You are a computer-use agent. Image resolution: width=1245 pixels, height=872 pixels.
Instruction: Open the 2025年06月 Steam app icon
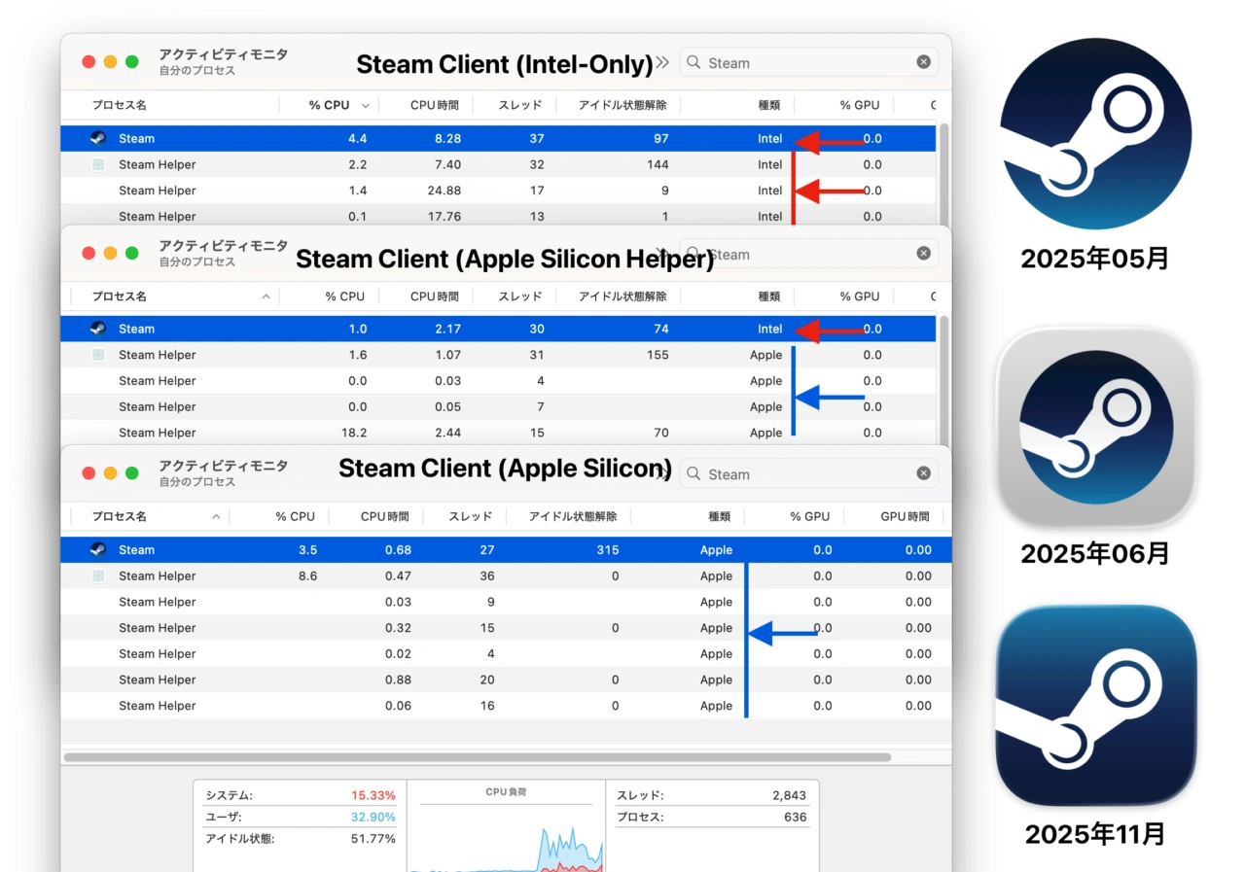(x=1095, y=425)
